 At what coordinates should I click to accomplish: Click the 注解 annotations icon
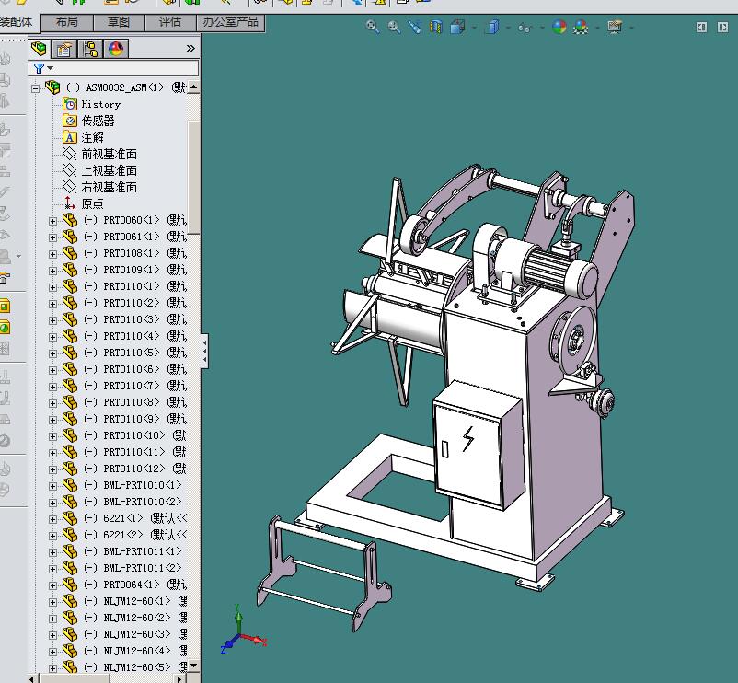click(70, 137)
